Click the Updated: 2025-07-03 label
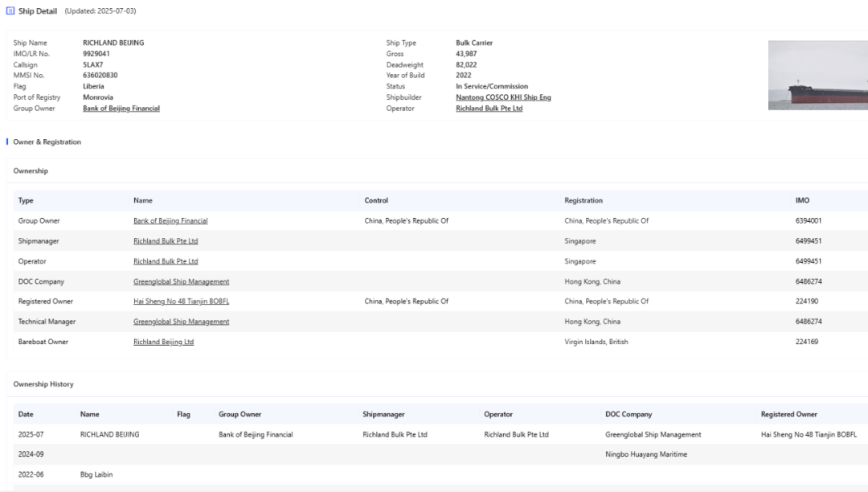This screenshot has height=492, width=868. point(100,11)
